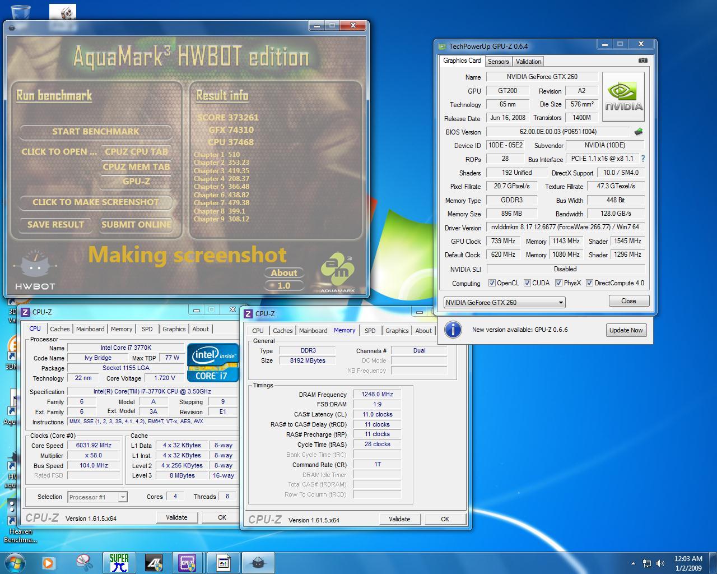Screen dimensions: 717x574
Task: Click SAVE RESULT button
Action: [55, 224]
